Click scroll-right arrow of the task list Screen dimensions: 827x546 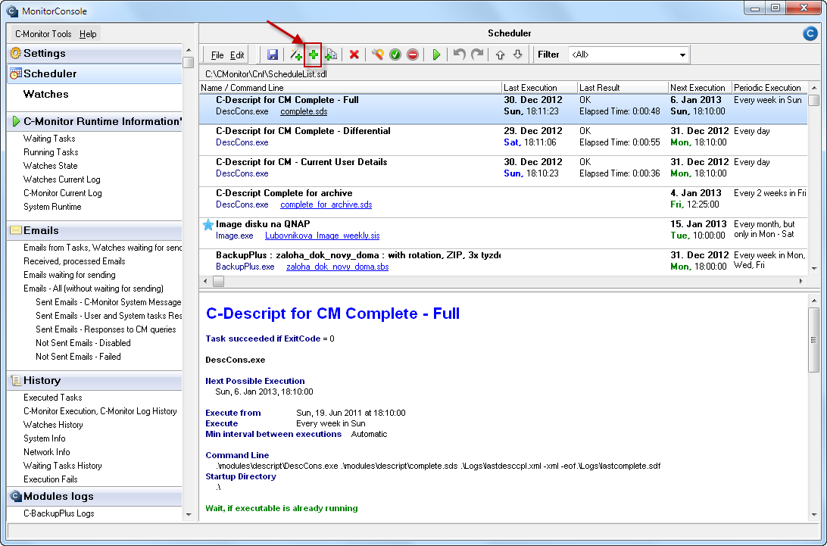click(801, 282)
